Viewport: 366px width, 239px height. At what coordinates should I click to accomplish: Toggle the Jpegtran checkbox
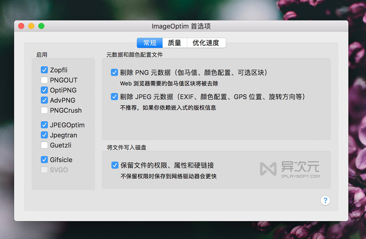[x=44, y=135]
